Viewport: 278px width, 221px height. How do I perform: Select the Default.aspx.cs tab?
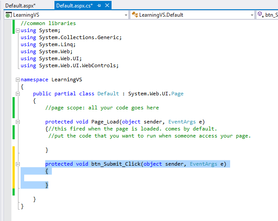tap(74, 5)
